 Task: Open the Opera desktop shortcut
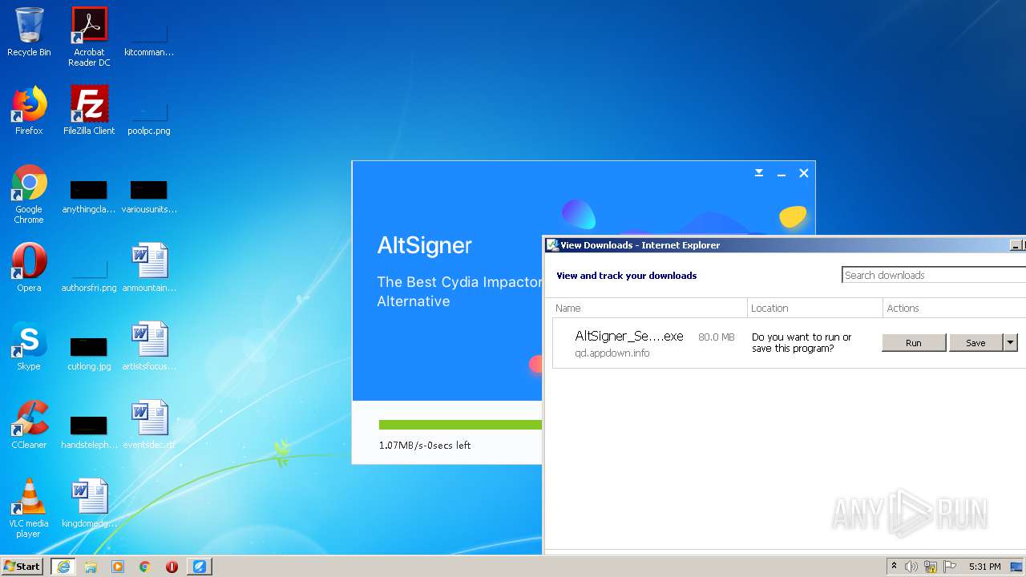point(29,268)
